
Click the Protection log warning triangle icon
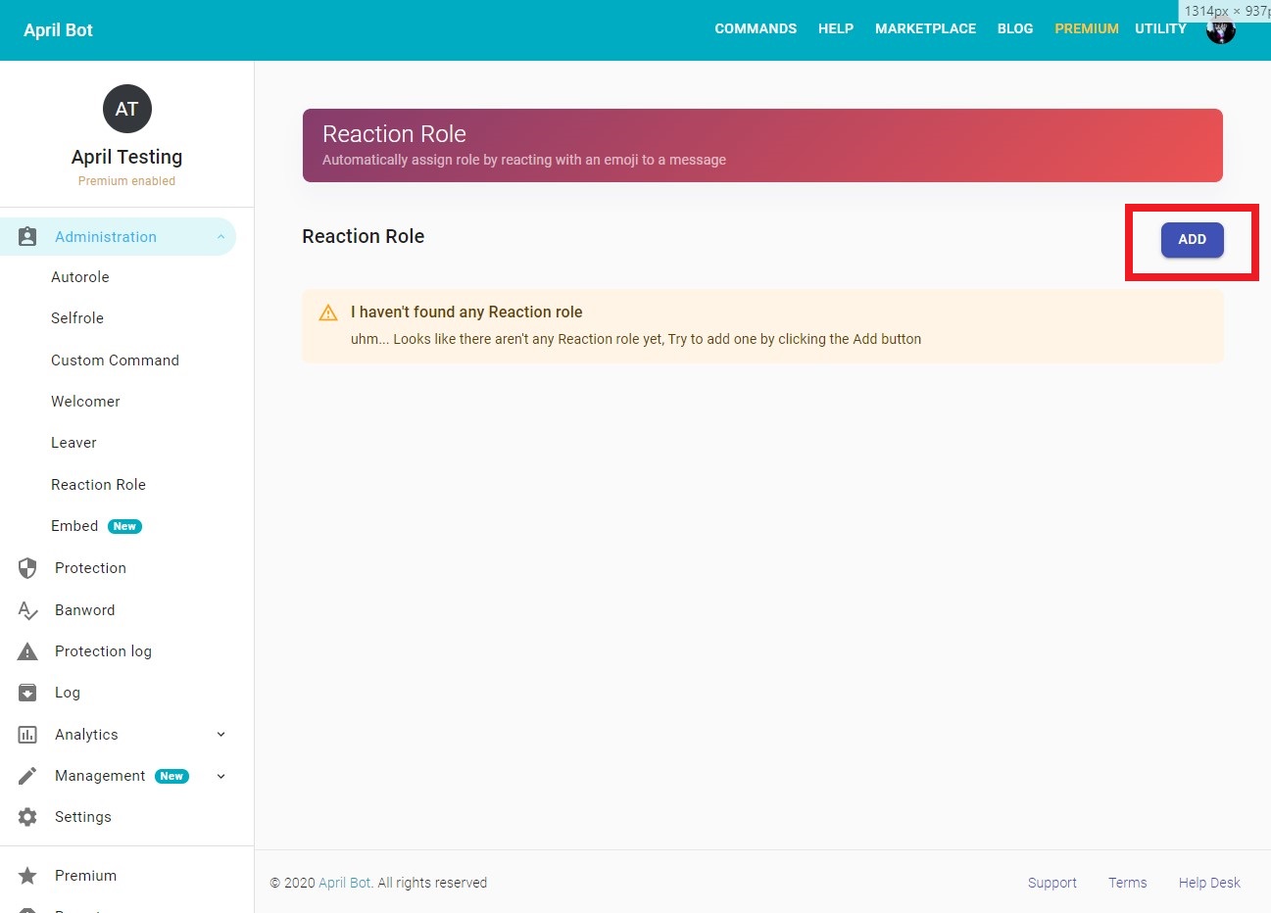(x=27, y=651)
